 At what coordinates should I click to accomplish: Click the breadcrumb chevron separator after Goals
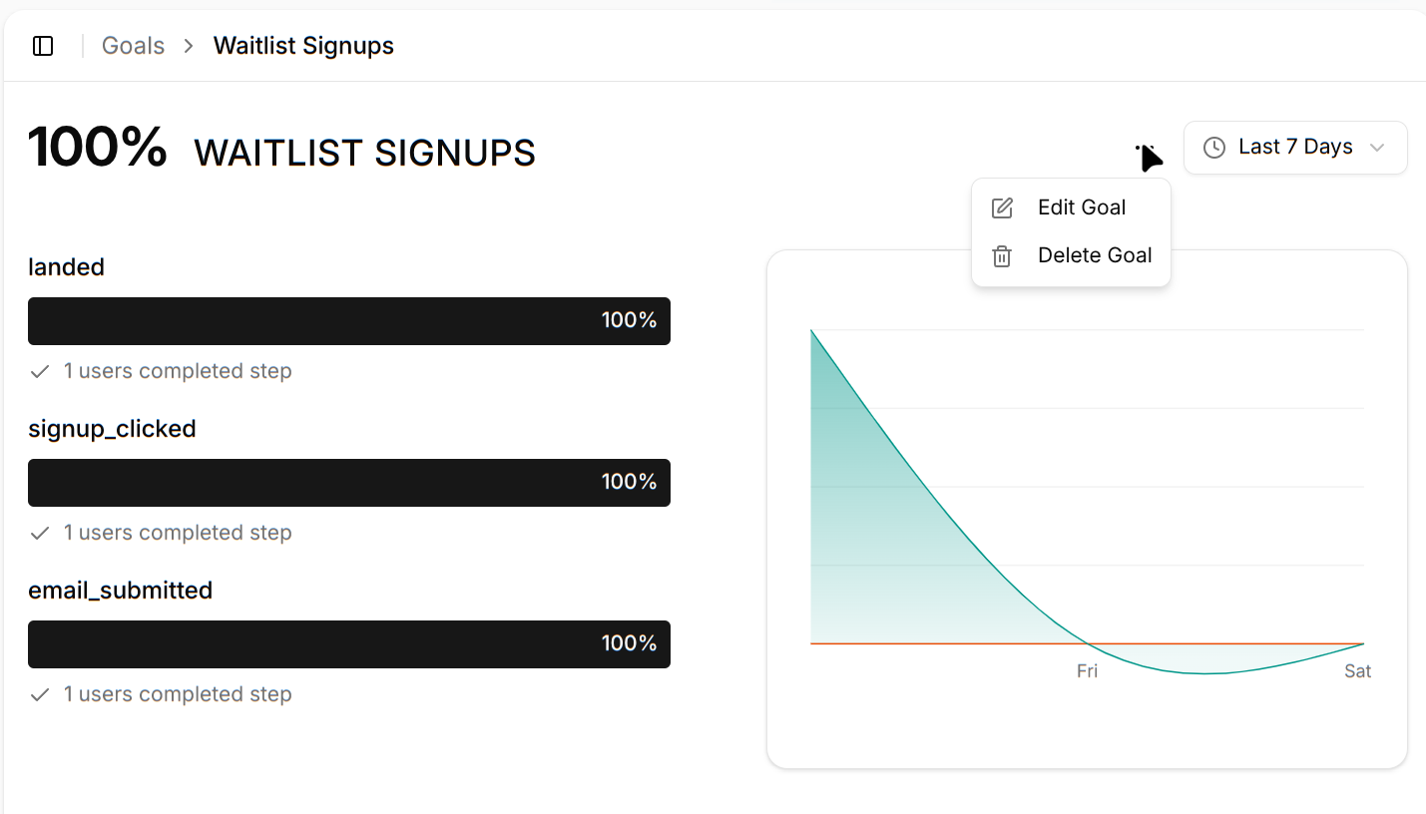189,46
